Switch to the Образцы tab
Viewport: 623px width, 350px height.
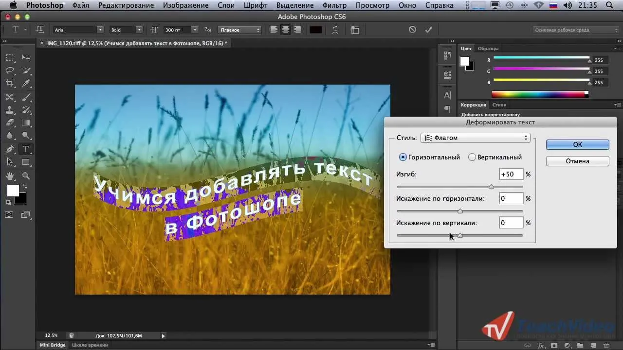click(488, 48)
